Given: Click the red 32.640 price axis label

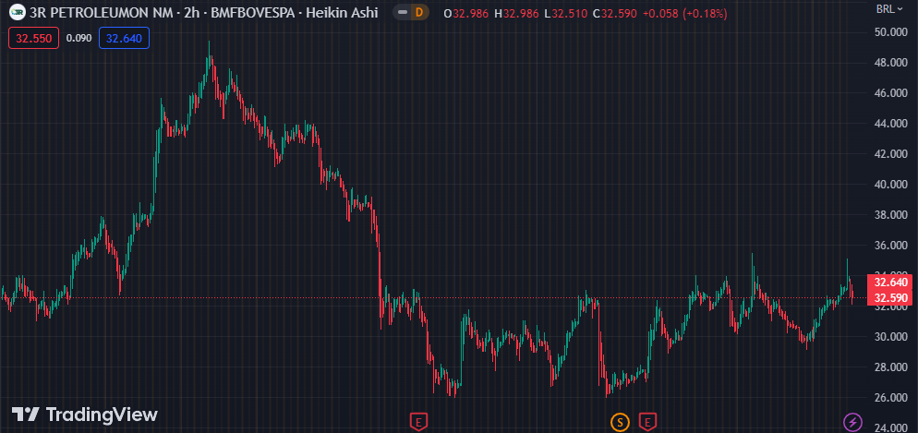Looking at the screenshot, I should coord(890,283).
